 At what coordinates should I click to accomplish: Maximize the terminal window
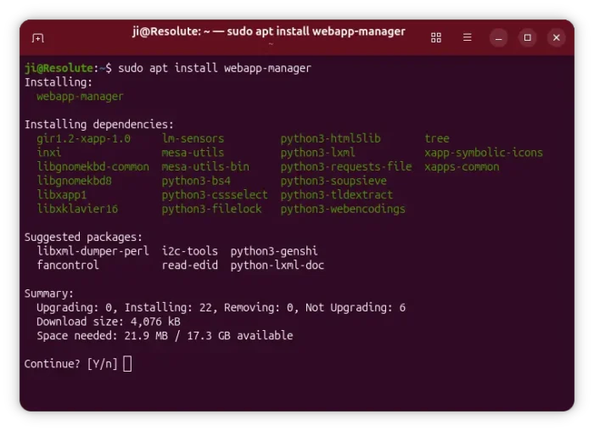coord(527,37)
